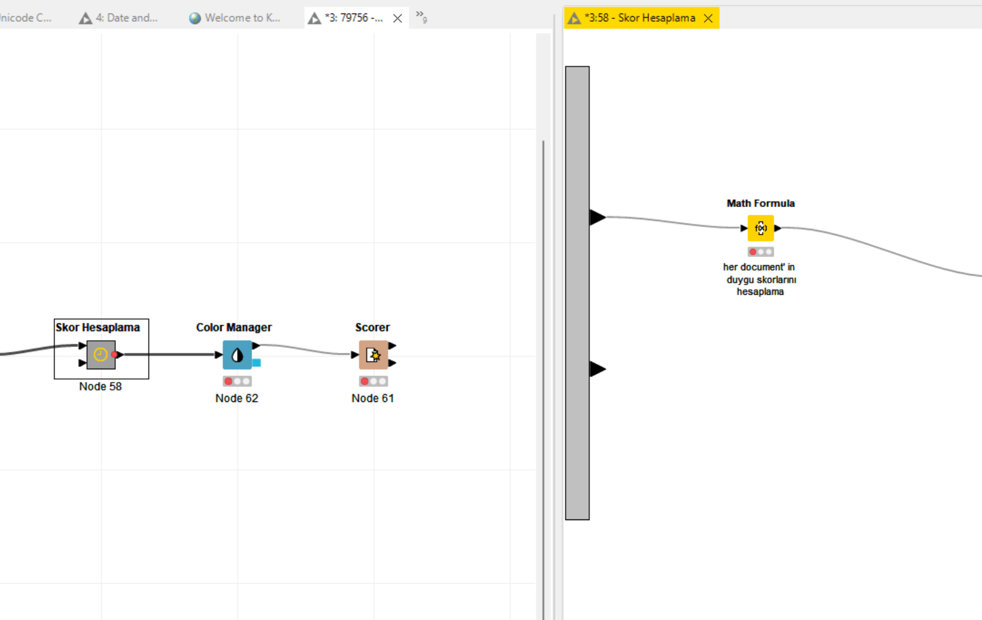
Task: Click the upper metanode input port arrow
Action: pos(598,217)
